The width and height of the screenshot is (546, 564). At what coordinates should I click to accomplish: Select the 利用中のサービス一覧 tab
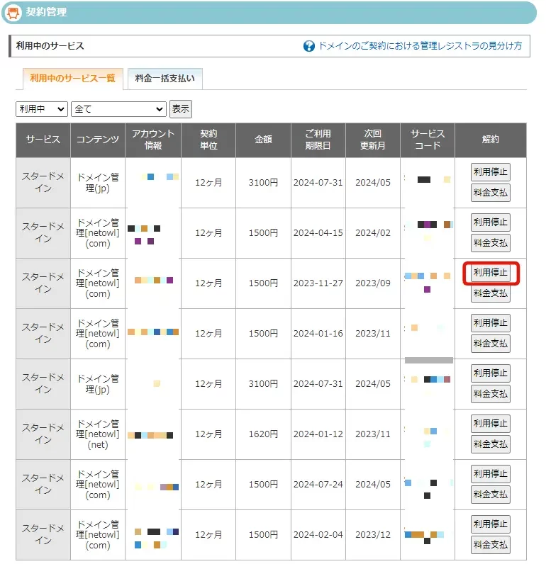coord(72,79)
